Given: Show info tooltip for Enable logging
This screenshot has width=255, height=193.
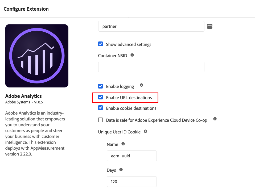Looking at the screenshot, I should tap(141, 85).
